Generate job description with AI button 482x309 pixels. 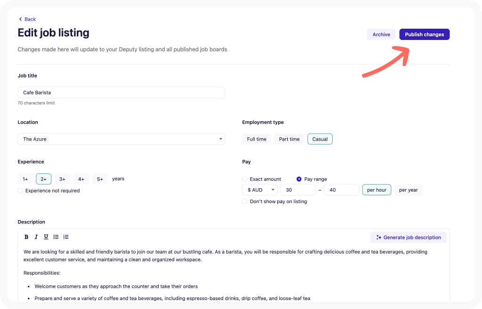click(409, 238)
